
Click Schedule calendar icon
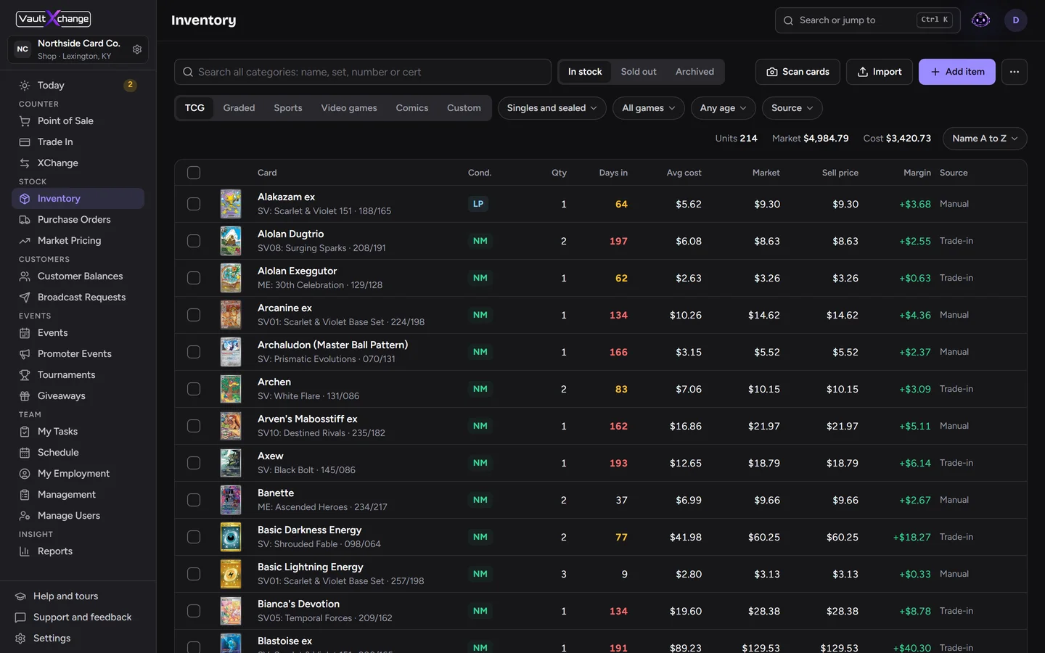pyautogui.click(x=25, y=453)
